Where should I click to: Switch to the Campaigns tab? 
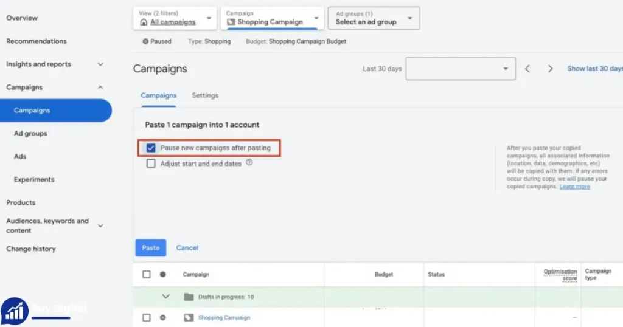pyautogui.click(x=159, y=95)
